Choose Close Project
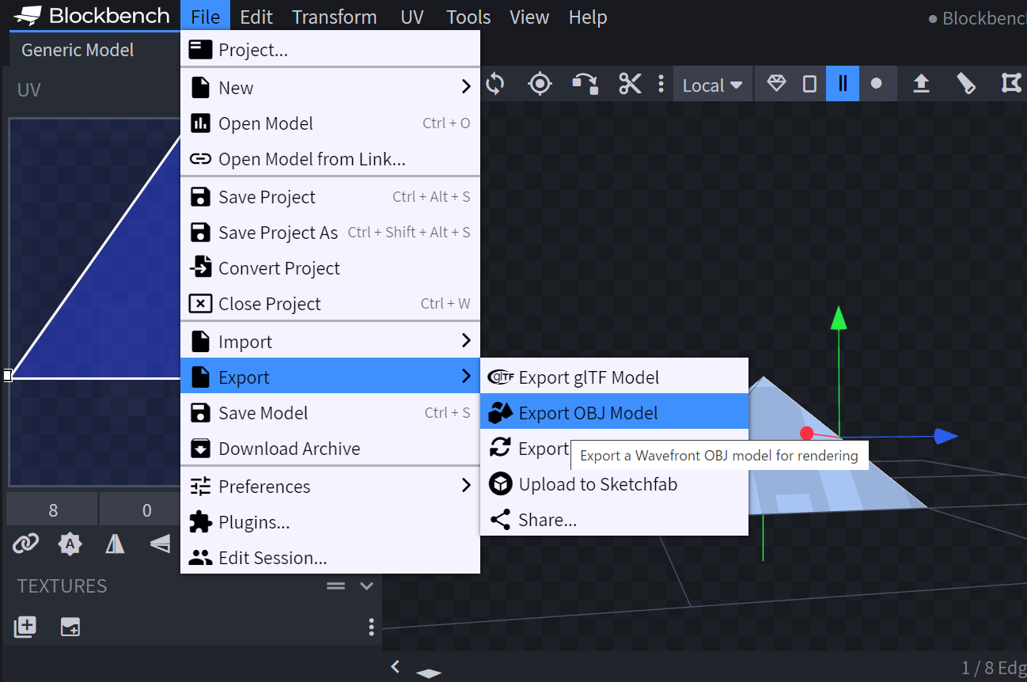 click(331, 303)
